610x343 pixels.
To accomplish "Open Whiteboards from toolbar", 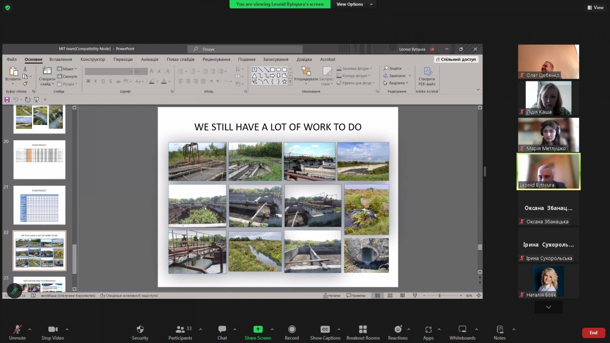I will click(462, 329).
